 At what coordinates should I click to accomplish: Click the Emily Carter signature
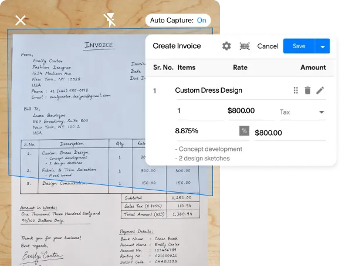42,256
